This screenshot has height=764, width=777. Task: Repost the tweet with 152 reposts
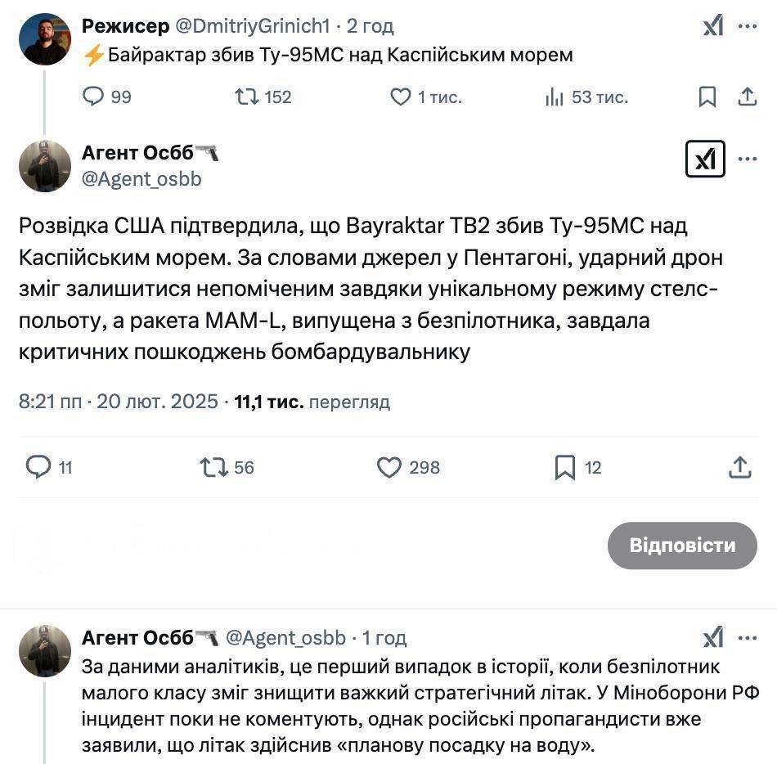[247, 97]
